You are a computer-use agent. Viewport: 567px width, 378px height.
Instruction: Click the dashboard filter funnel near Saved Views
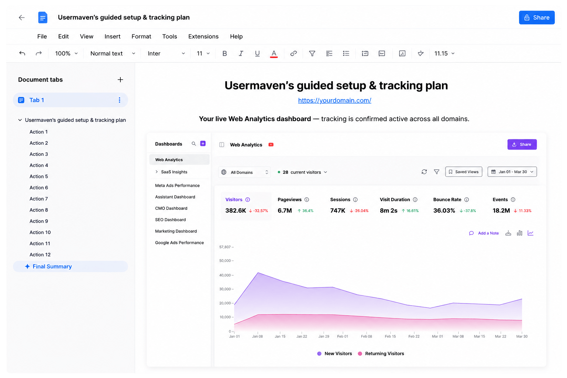point(437,172)
